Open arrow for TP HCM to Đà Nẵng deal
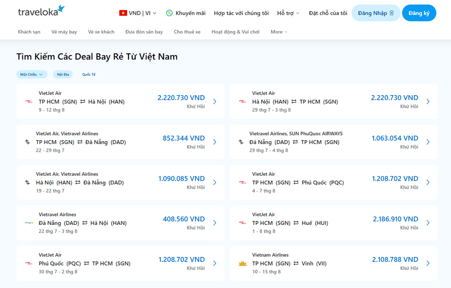451x288 pixels. pos(215,142)
